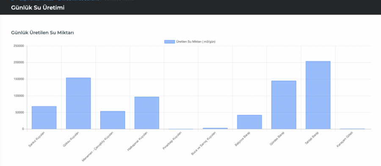381x166 pixels.
Task: Click the Günlük Su Üretimi page title
Action: pos(38,8)
